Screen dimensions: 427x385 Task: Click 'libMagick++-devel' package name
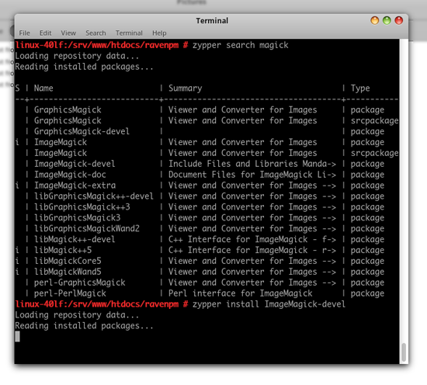pos(75,239)
